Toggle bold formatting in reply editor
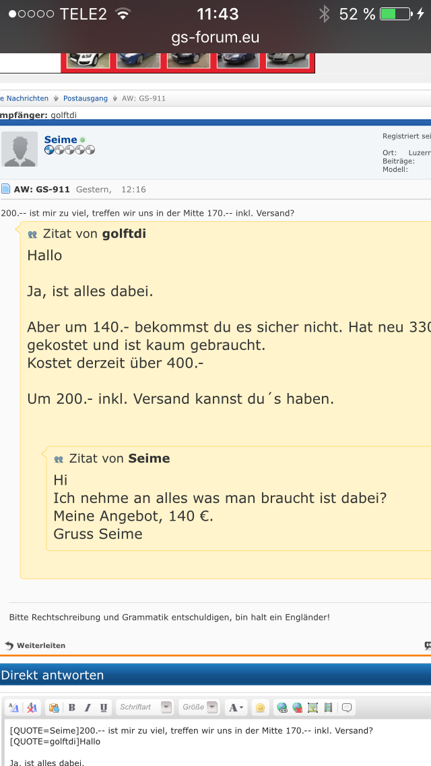Viewport: 431px width, 766px height. (x=72, y=707)
